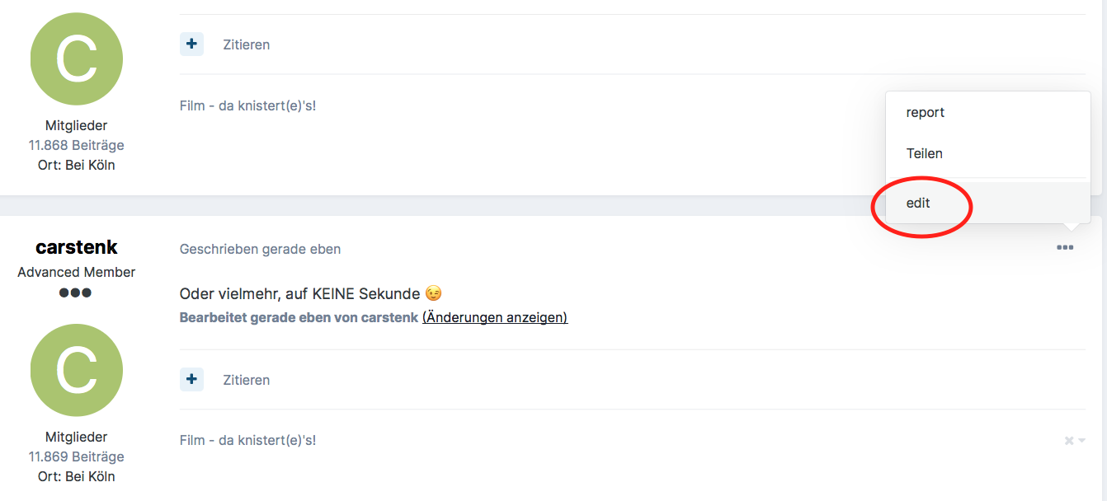This screenshot has height=501, width=1107.
Task: Click upper Zitieren quote button
Action: pos(246,44)
